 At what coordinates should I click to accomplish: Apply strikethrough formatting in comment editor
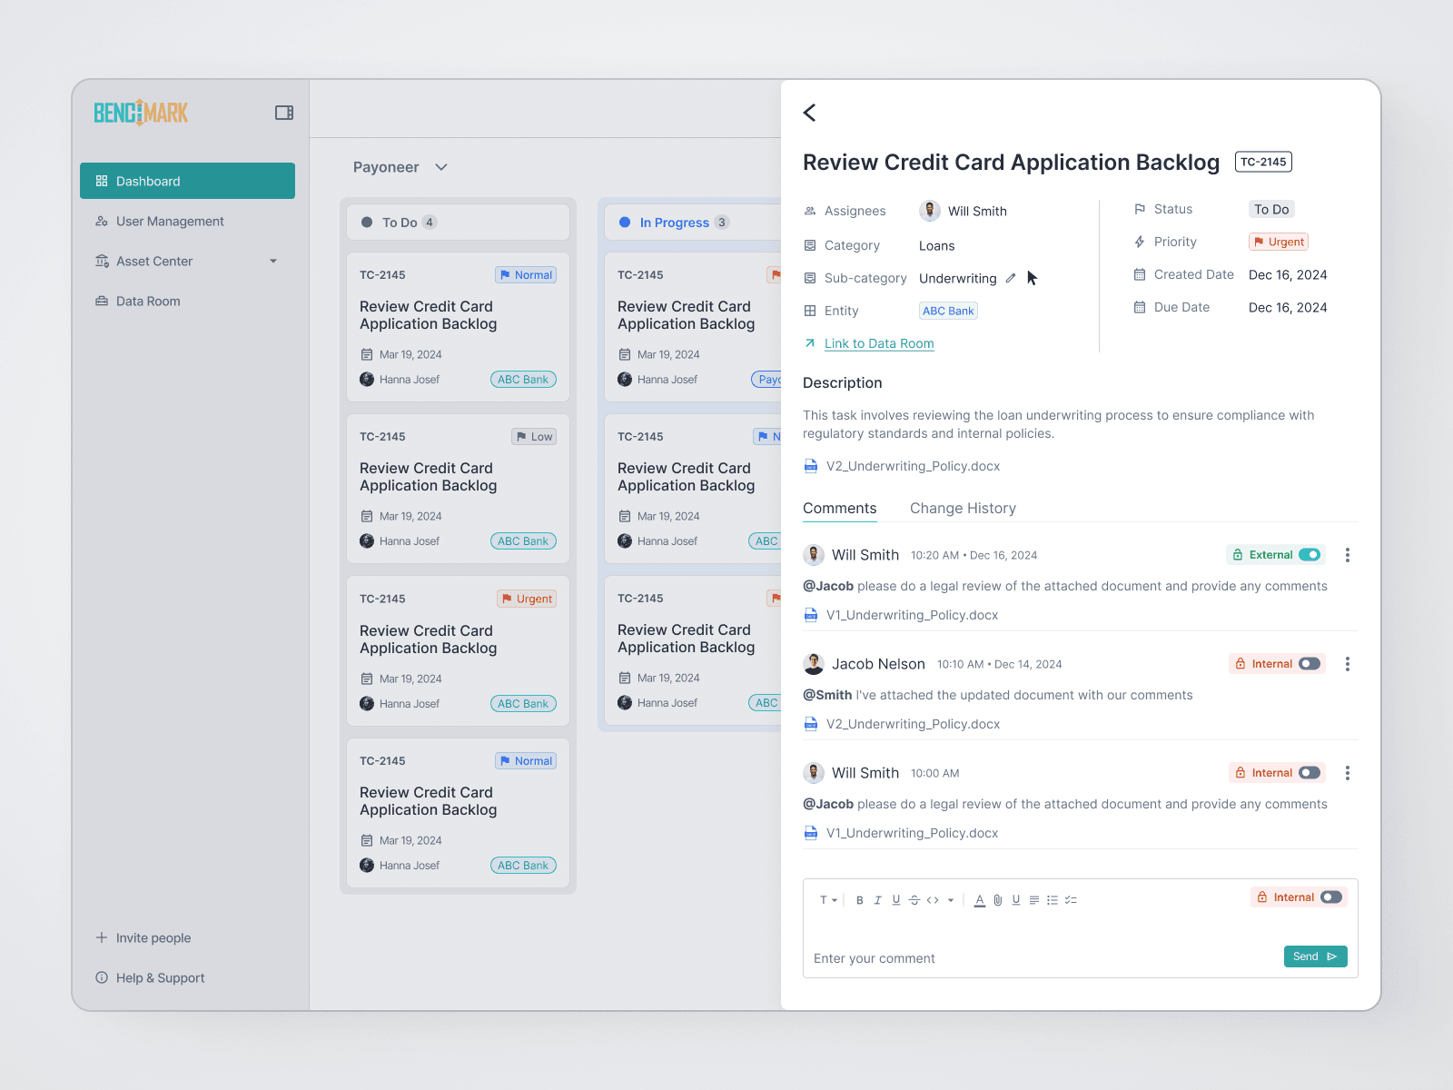pyautogui.click(x=914, y=900)
